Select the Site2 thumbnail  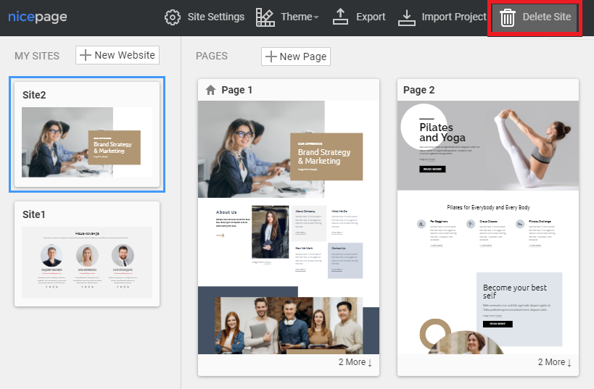point(87,142)
